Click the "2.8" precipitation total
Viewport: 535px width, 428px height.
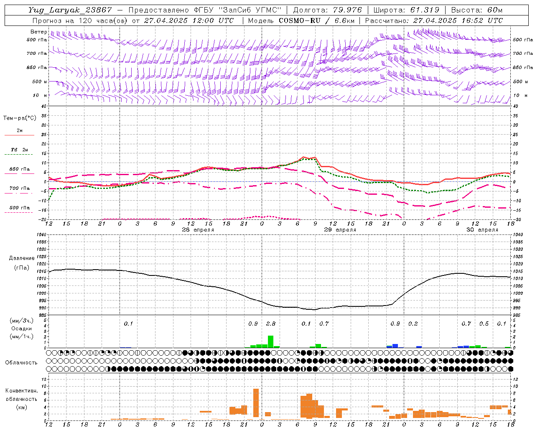[271, 324]
